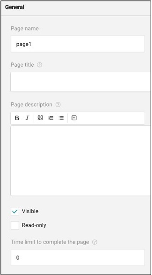Apply italic formatting in description toolbar
Screen dimensions: 152x275
pos(27,118)
